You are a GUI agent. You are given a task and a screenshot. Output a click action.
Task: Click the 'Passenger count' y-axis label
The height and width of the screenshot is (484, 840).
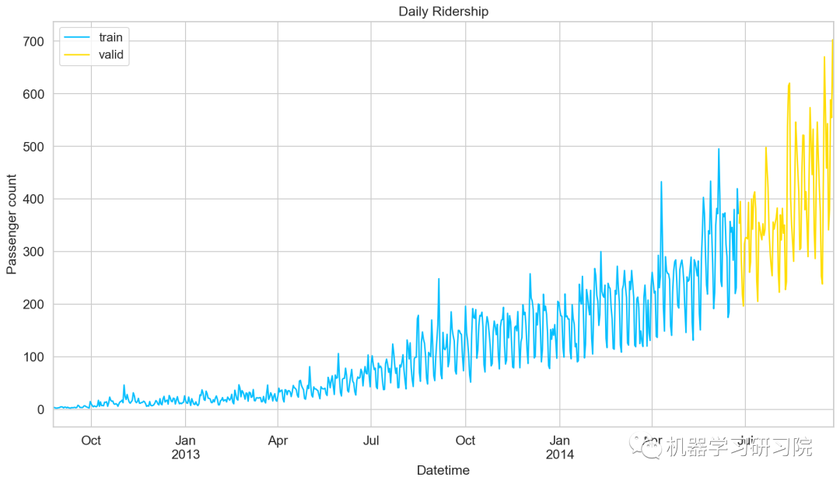[x=11, y=224]
